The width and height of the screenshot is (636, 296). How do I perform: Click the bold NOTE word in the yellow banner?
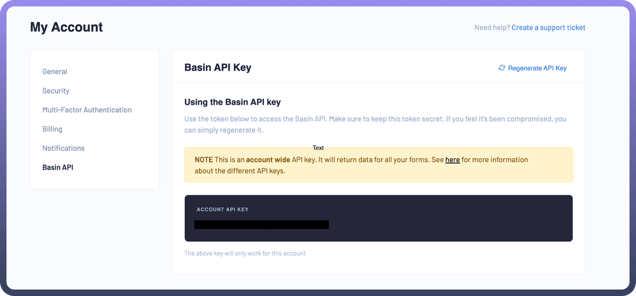pyautogui.click(x=204, y=159)
